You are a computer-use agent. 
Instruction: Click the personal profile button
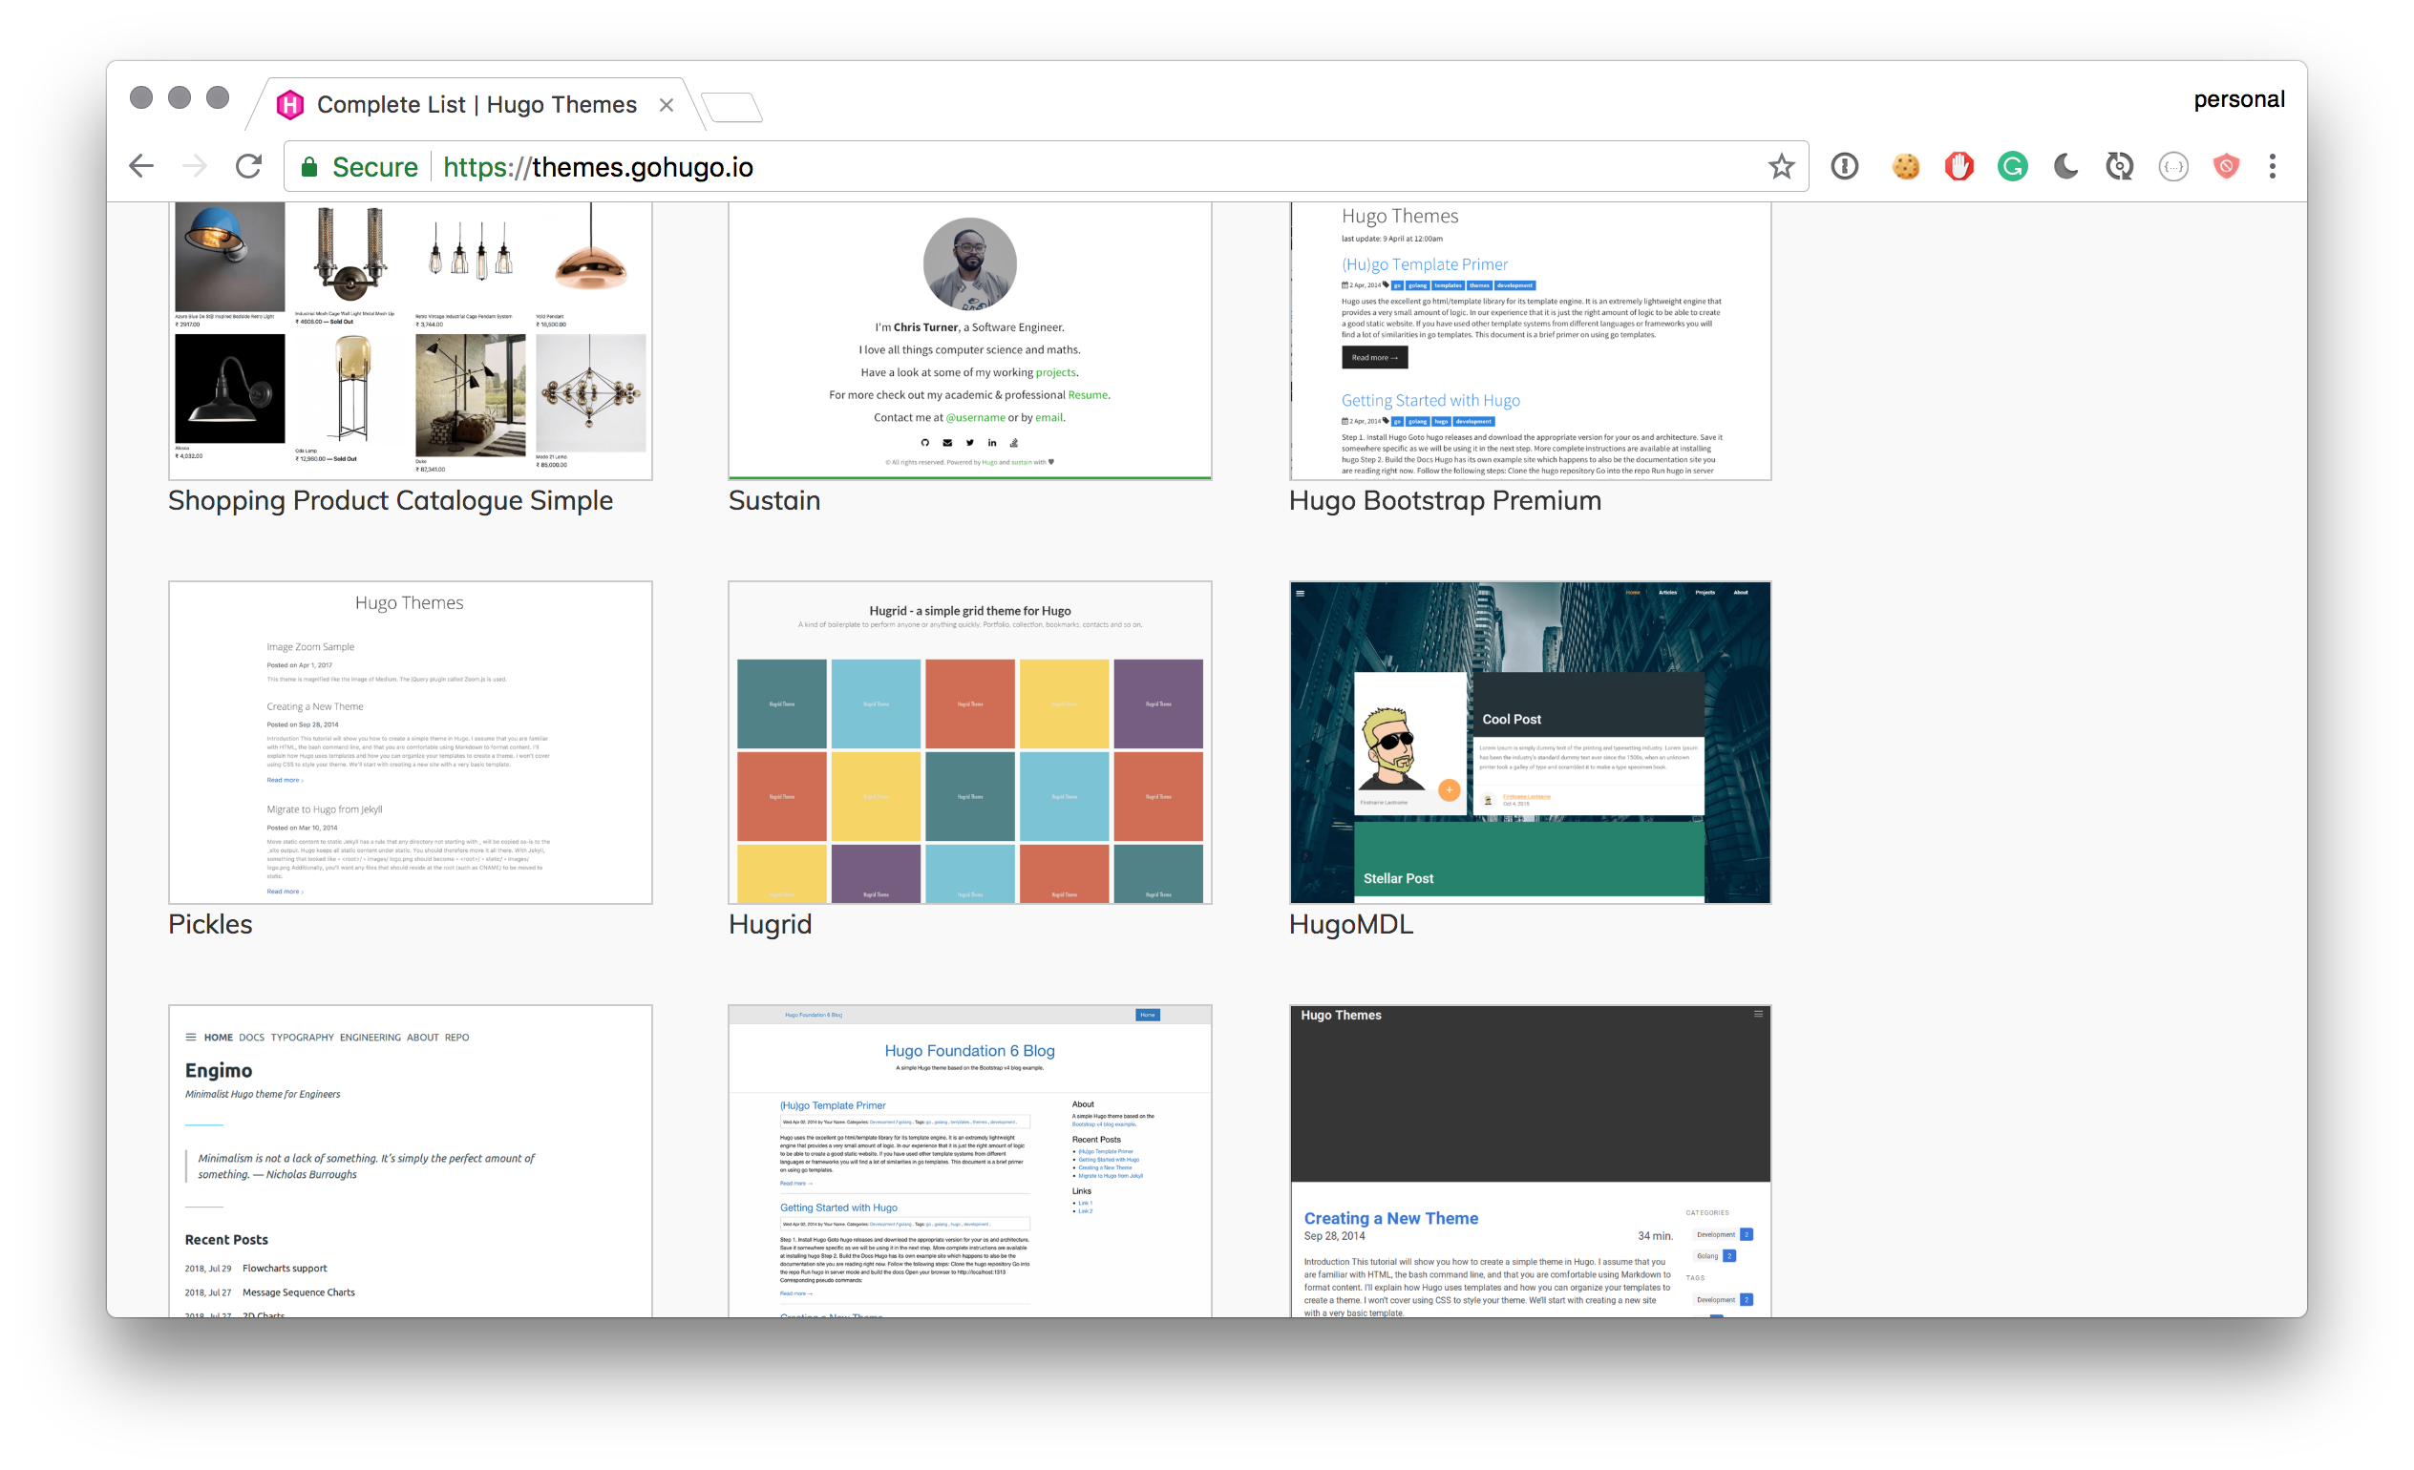coord(2238,99)
